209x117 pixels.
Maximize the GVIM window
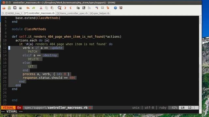(10, 3)
